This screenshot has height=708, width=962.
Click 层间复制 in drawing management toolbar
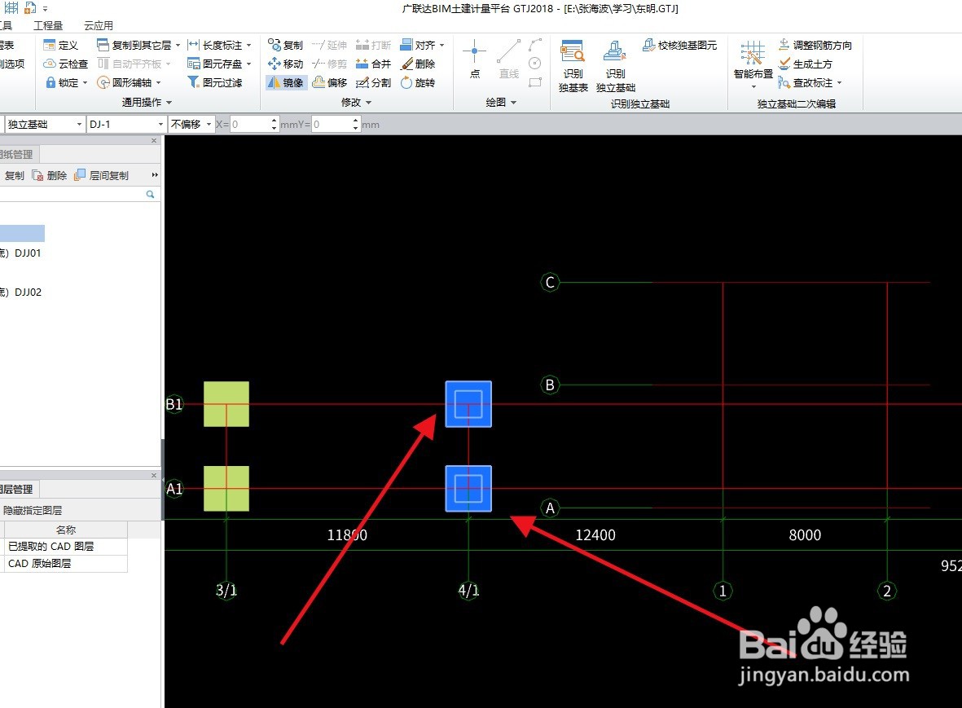coord(102,175)
